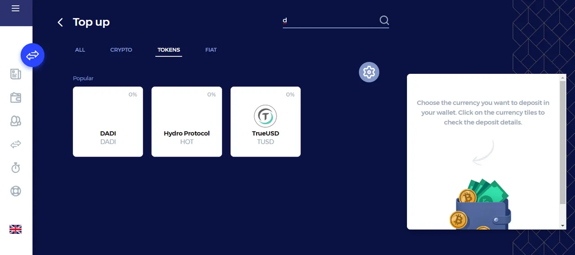Click the 0% label on TrueUSD tile
Image resolution: width=575 pixels, height=255 pixels.
coord(291,94)
